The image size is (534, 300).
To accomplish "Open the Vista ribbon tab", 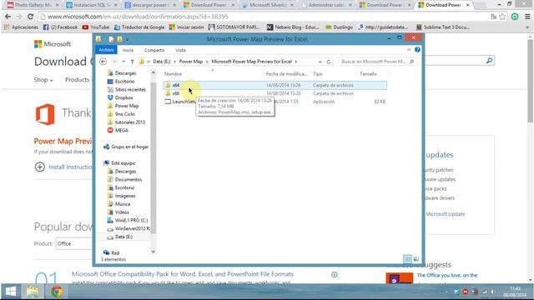I will click(180, 50).
